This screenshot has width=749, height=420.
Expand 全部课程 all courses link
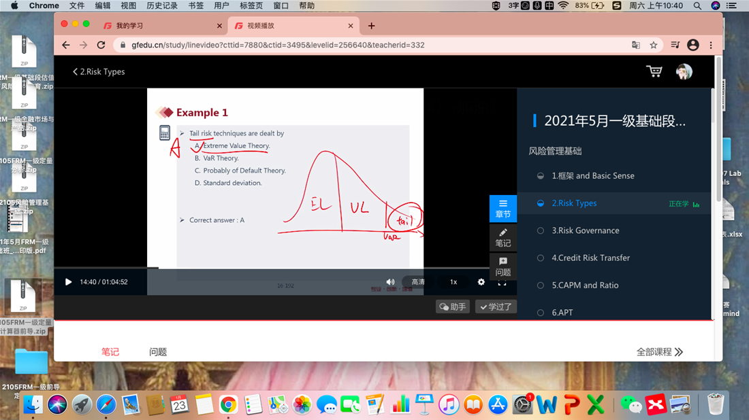tap(660, 352)
